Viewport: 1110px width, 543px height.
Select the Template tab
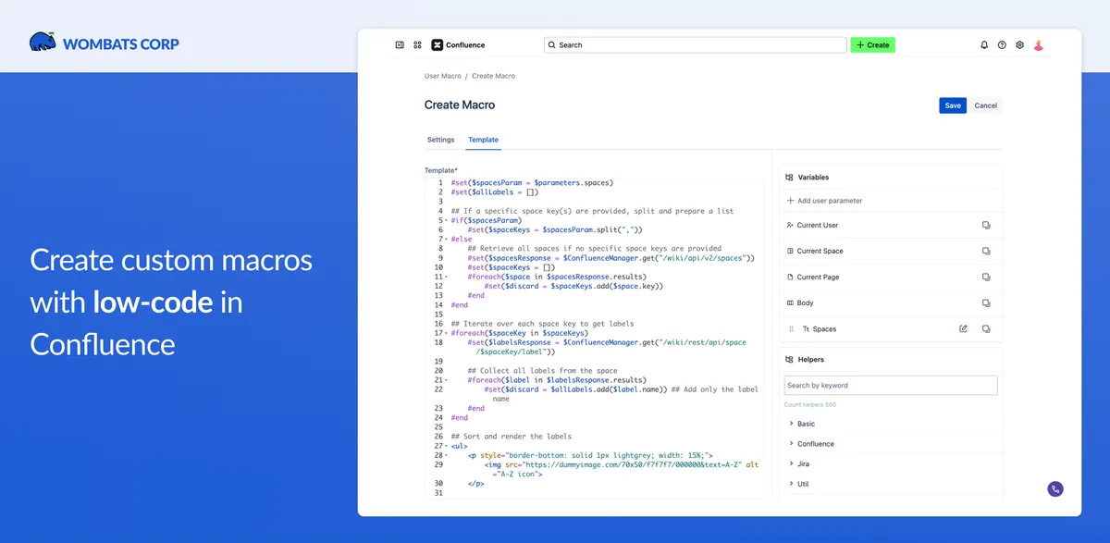(x=483, y=140)
